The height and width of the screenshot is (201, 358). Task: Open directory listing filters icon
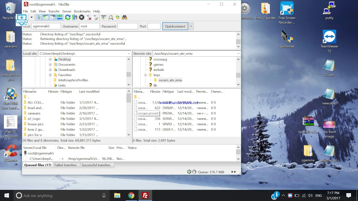(104, 17)
